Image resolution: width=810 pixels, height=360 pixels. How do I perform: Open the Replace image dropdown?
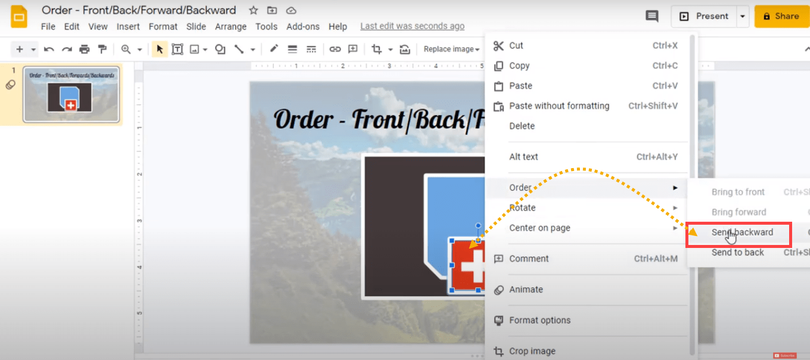coord(451,49)
